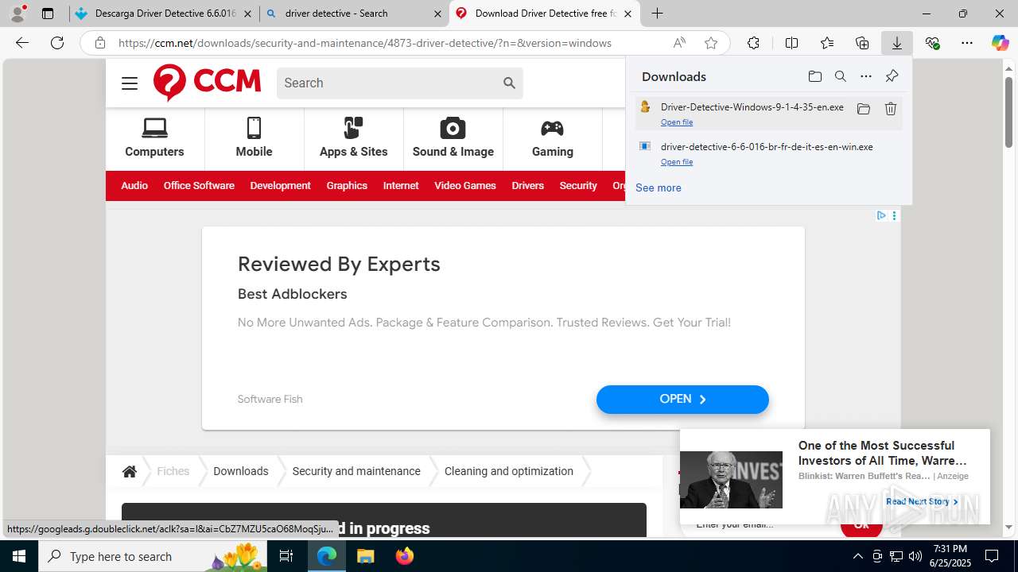Toggle Split screen icon
1018x572 pixels.
pyautogui.click(x=791, y=43)
